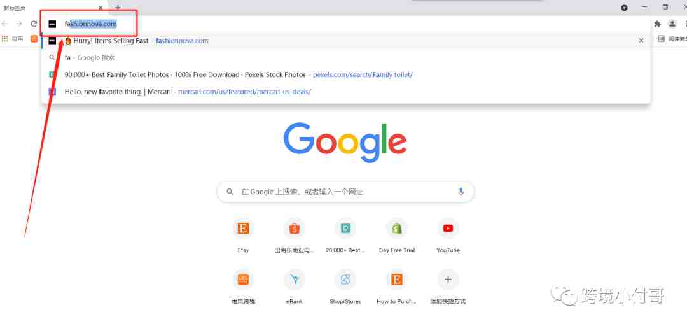Open the 应用 apps bookmark
The height and width of the screenshot is (326, 687).
click(12, 39)
